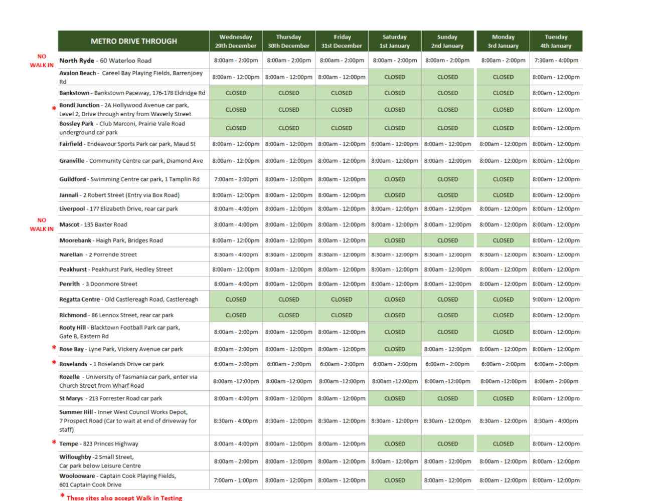Select the North Ryde location row label

(x=105, y=61)
